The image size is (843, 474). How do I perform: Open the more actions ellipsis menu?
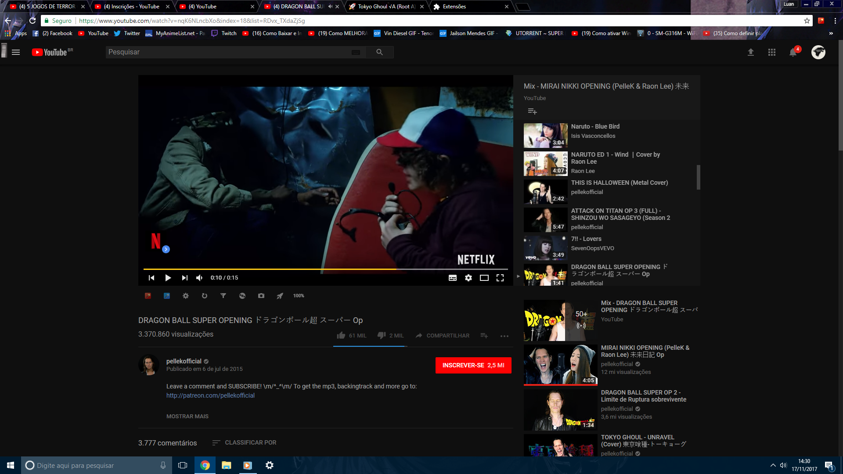(x=504, y=336)
